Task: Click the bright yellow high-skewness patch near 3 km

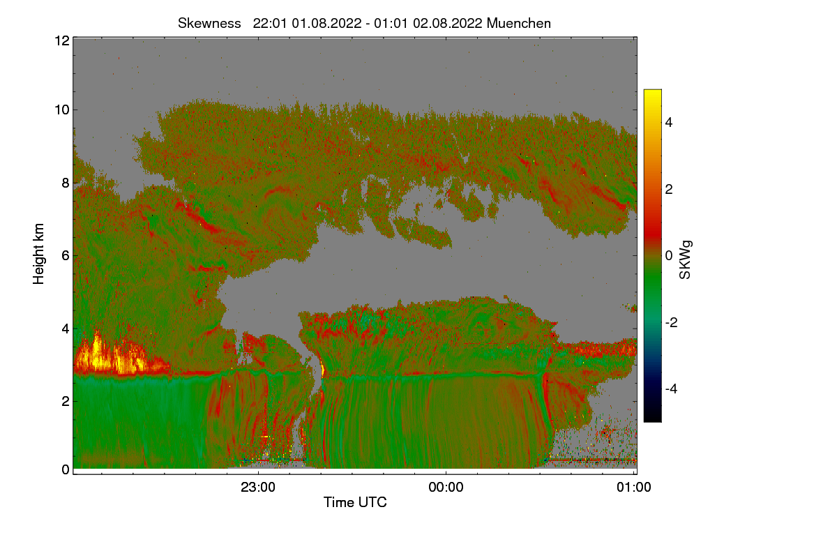Action: point(112,356)
